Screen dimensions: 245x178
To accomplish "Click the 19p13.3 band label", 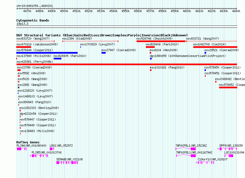I will [x=22, y=24].
